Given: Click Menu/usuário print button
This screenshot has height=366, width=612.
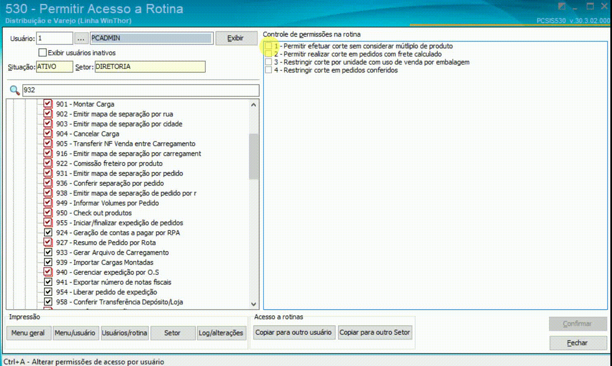Looking at the screenshot, I should [x=75, y=333].
